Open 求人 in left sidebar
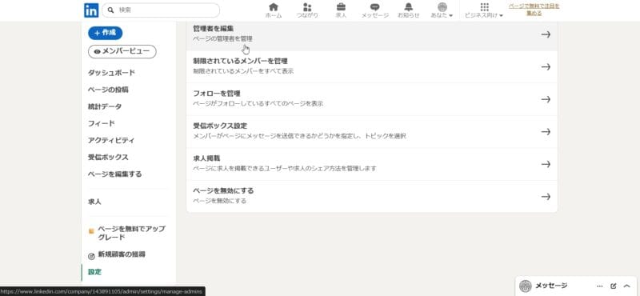The height and width of the screenshot is (296, 640). (x=94, y=202)
